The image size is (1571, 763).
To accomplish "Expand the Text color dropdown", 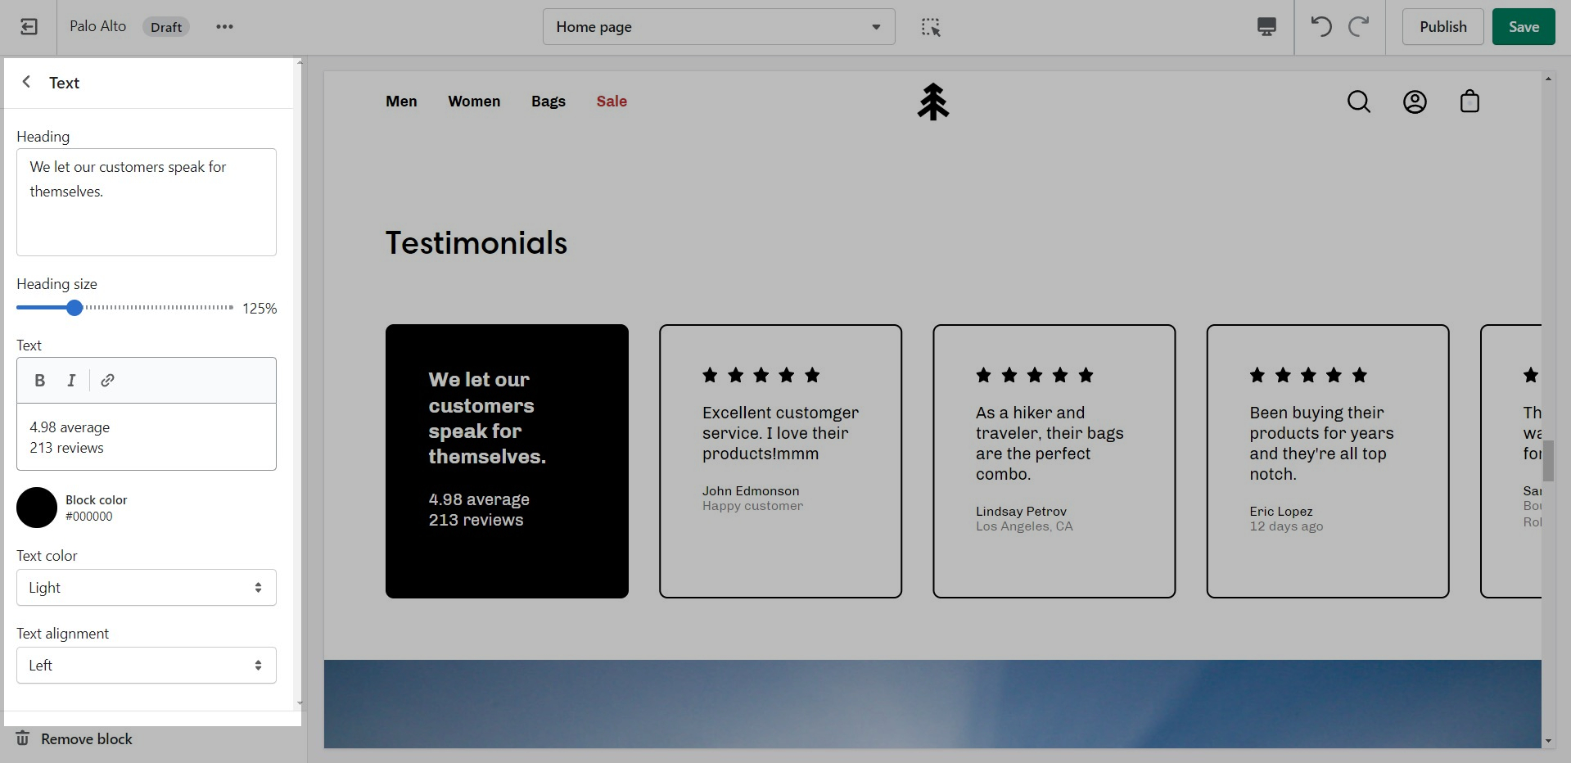I will (147, 588).
